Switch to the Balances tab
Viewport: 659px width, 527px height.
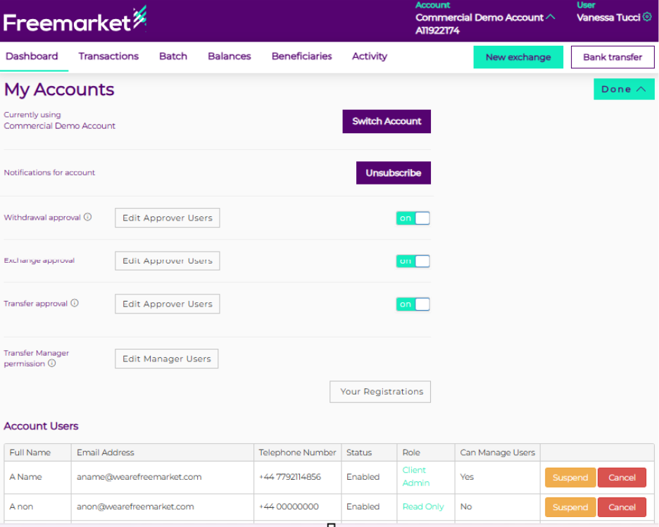pyautogui.click(x=229, y=56)
